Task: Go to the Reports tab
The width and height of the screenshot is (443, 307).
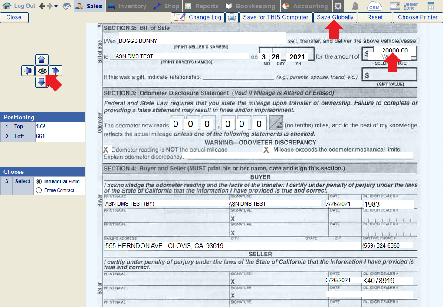Action: point(203,6)
